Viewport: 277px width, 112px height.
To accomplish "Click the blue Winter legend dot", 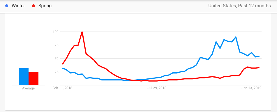I will [7, 6].
